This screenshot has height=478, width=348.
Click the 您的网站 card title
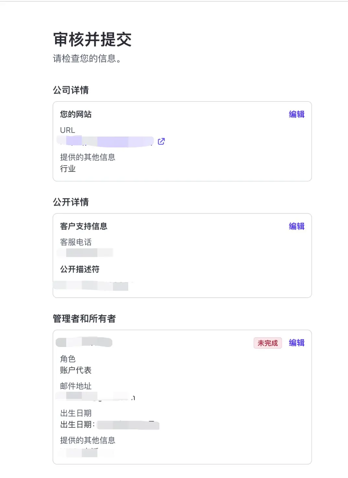point(76,114)
